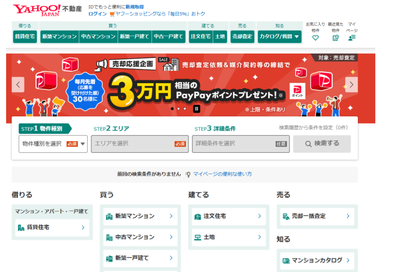
Task: Open マイページの便利な使い方 link
Action: point(222,174)
